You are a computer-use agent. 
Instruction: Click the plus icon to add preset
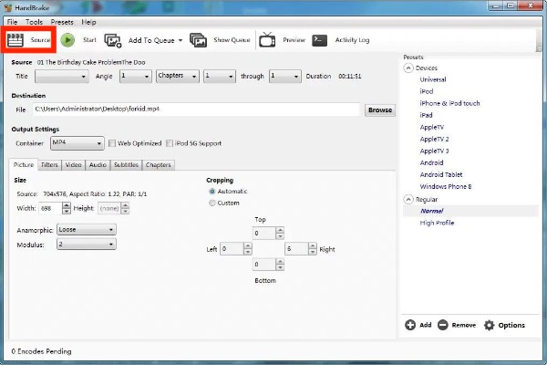(410, 325)
